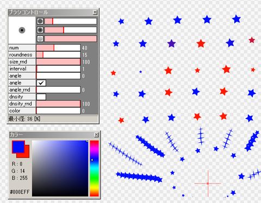Click the R: 0 value
The width and height of the screenshot is (261, 203).
click(17, 164)
